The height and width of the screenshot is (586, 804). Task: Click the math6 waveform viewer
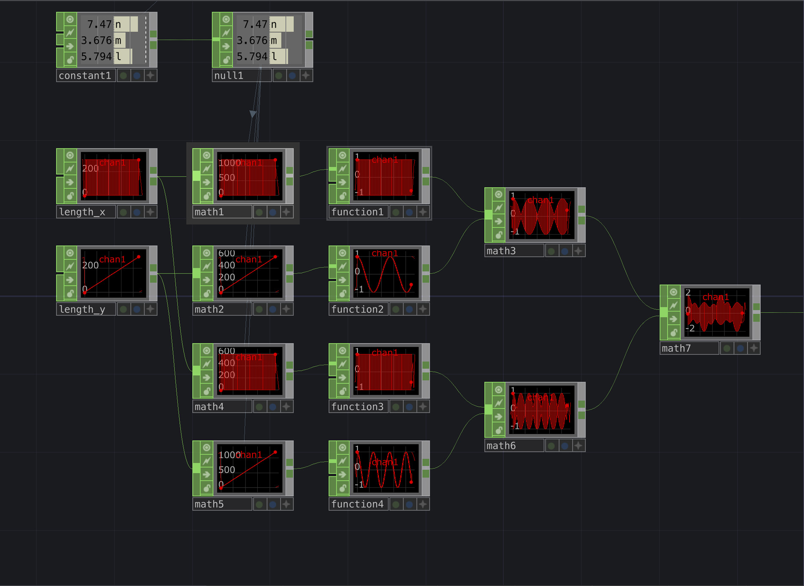[542, 410]
